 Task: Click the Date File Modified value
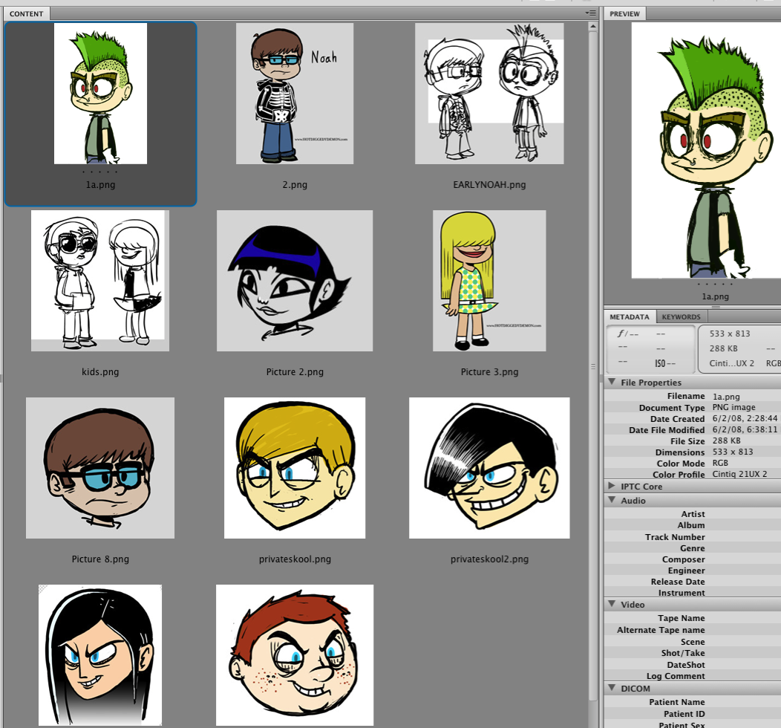coord(745,429)
